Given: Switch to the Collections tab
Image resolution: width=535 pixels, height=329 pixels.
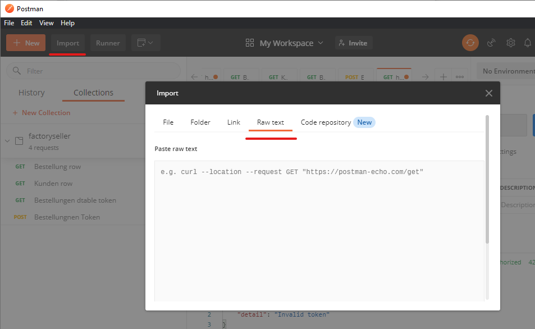Looking at the screenshot, I should [94, 93].
